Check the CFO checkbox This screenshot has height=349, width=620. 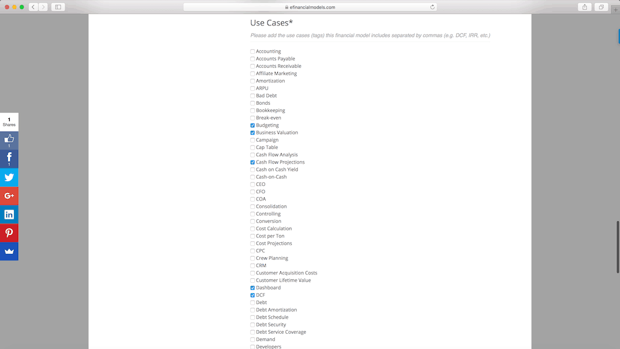pos(252,192)
